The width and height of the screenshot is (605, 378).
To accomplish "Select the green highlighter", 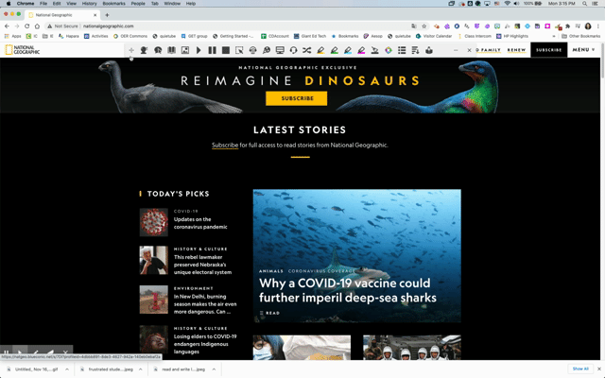I will click(x=334, y=50).
